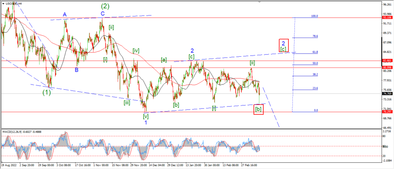
Task: Click the 70.297 red price tag
Action: click(387, 112)
